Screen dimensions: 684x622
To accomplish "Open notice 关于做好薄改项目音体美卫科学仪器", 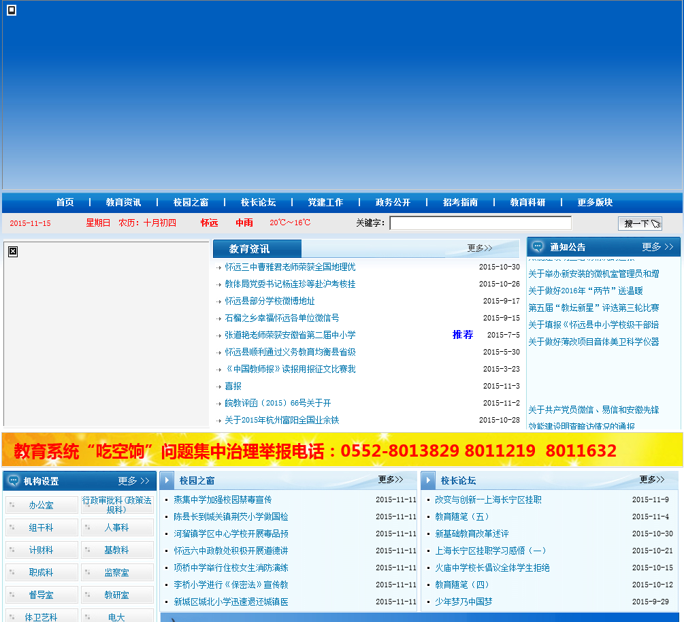I will 593,342.
